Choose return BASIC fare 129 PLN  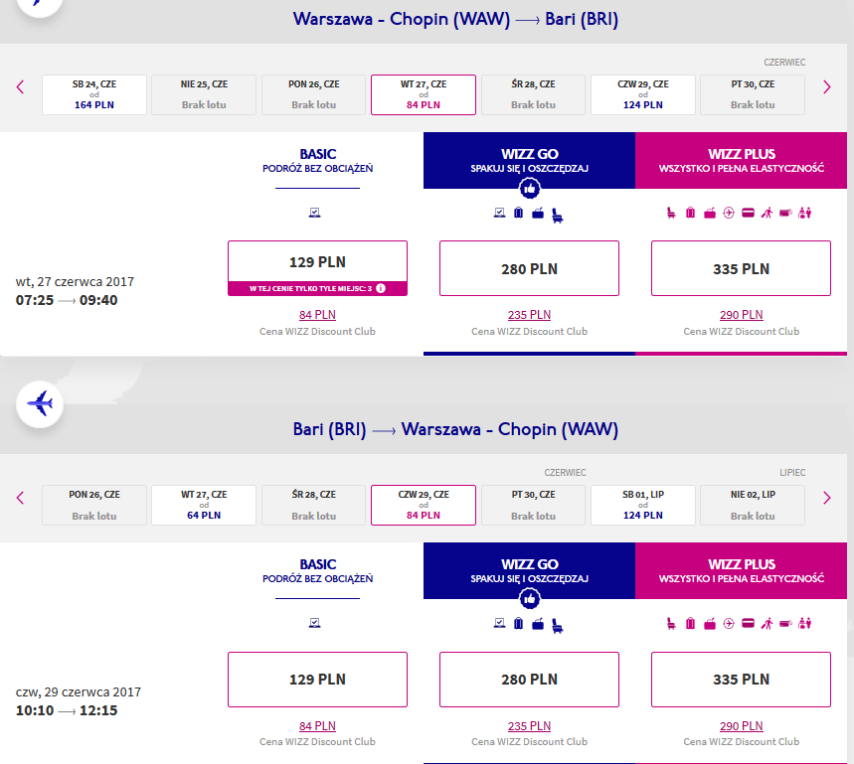(317, 680)
